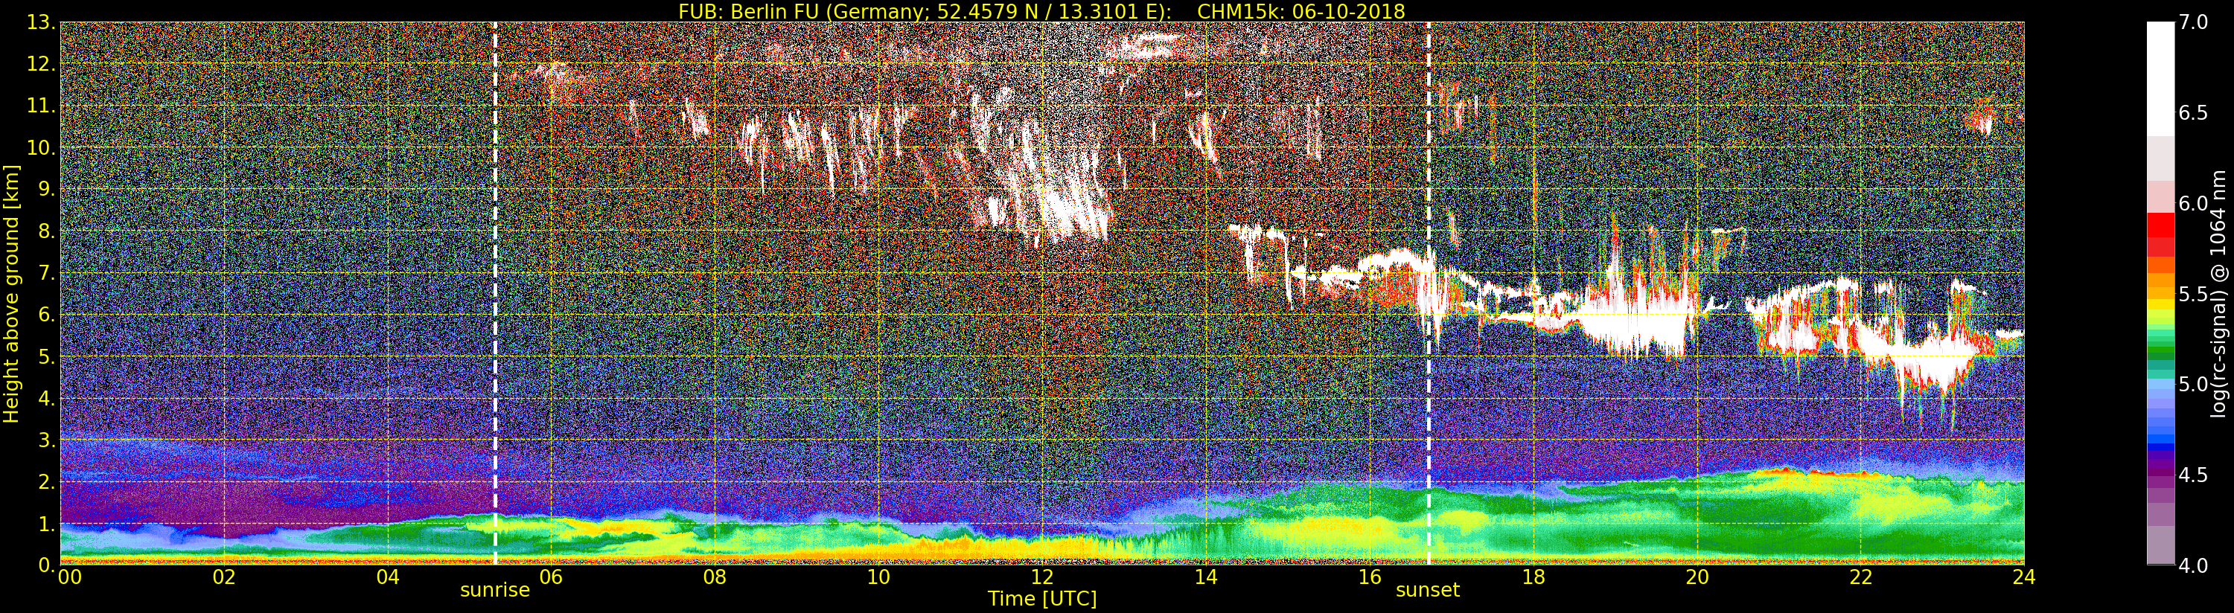Pick the white top segment of the colorbar

[2160, 79]
